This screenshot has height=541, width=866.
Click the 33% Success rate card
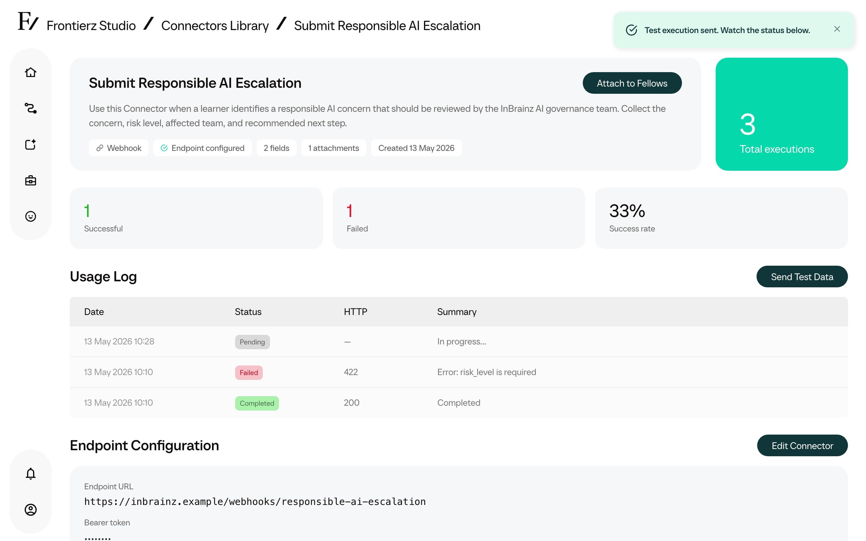pyautogui.click(x=721, y=218)
